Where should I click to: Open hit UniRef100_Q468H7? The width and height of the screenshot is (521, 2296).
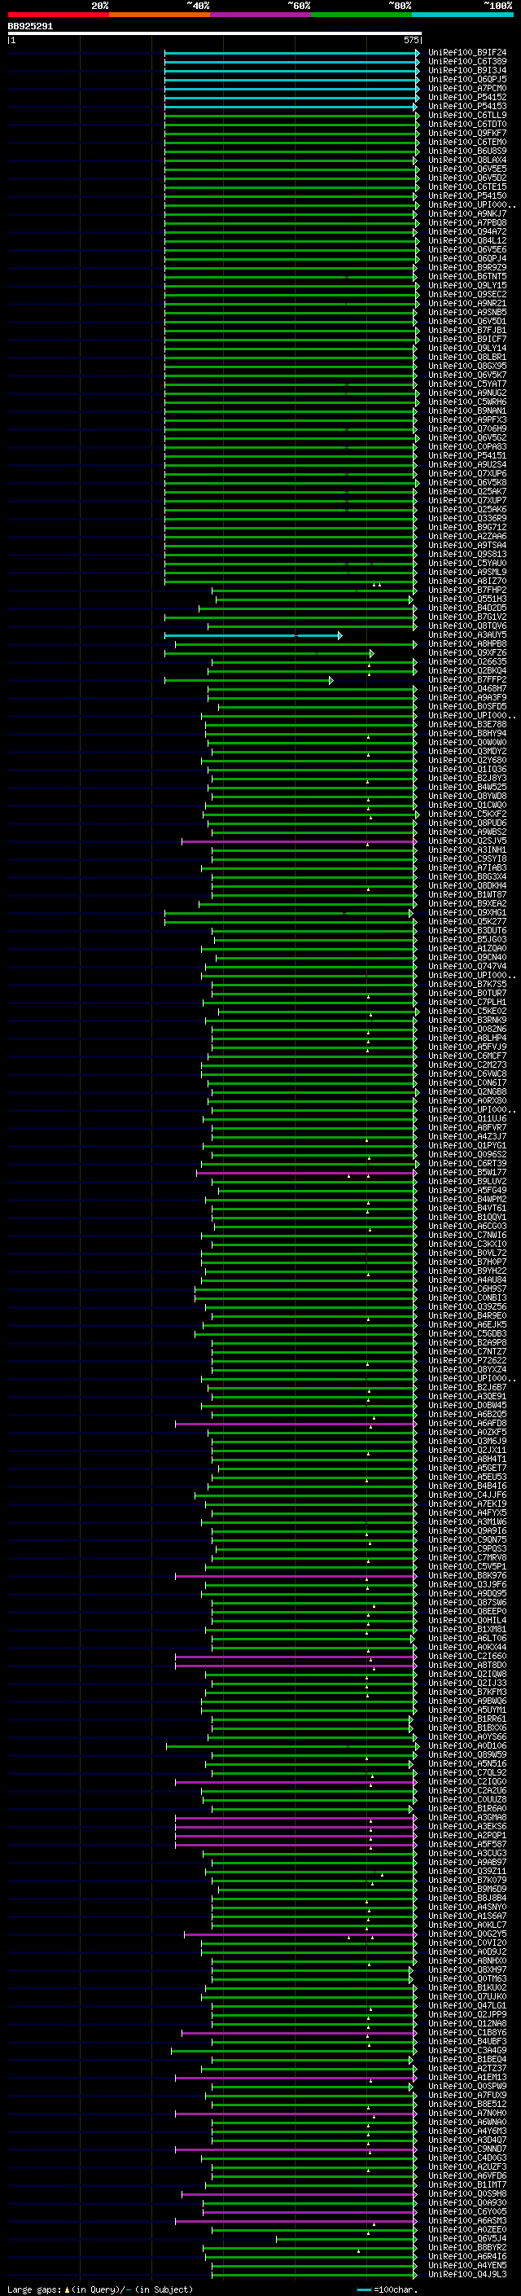point(467,689)
